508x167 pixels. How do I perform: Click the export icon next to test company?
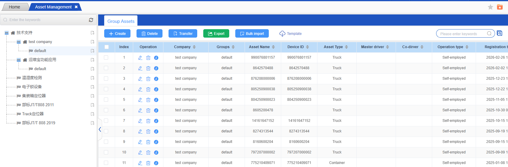tap(92, 42)
